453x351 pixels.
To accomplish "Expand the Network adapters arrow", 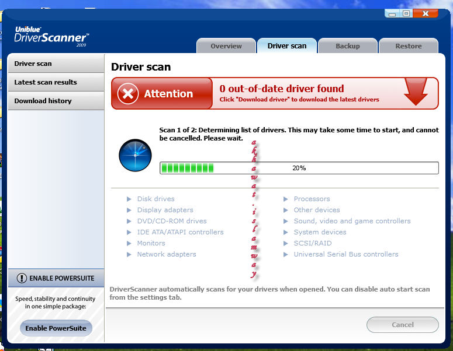I will click(x=129, y=254).
